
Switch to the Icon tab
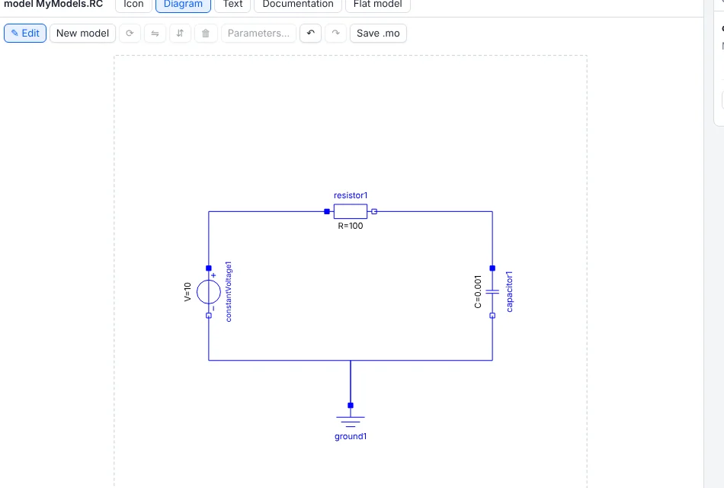point(133,5)
